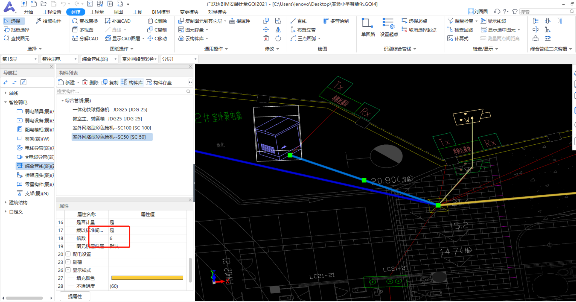Open the 开始 ribbon tab
The height and width of the screenshot is (302, 576).
[28, 12]
